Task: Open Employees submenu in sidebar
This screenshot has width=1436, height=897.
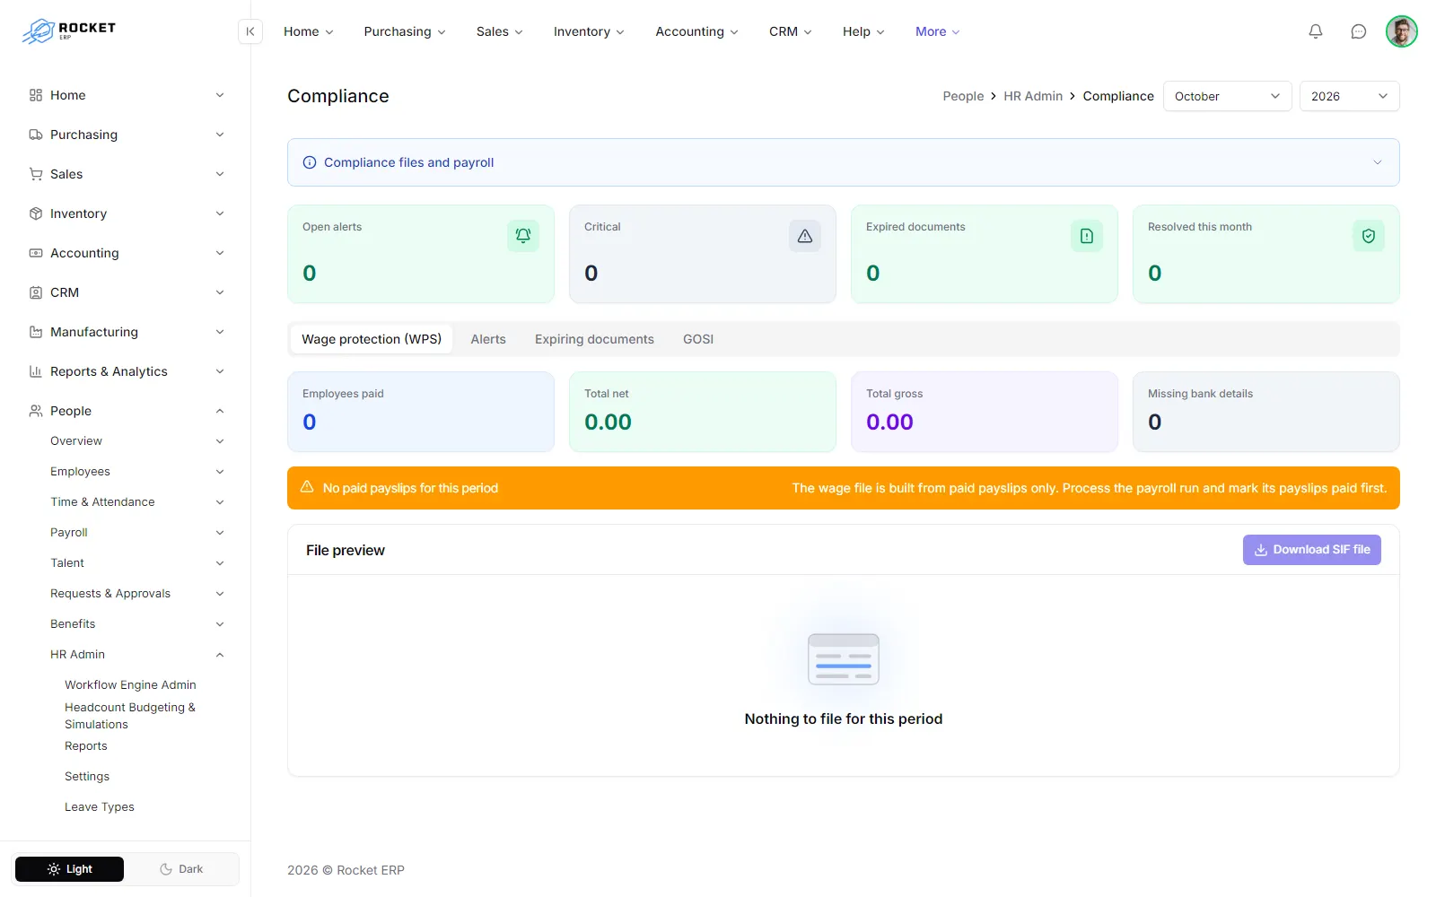Action: pyautogui.click(x=136, y=472)
